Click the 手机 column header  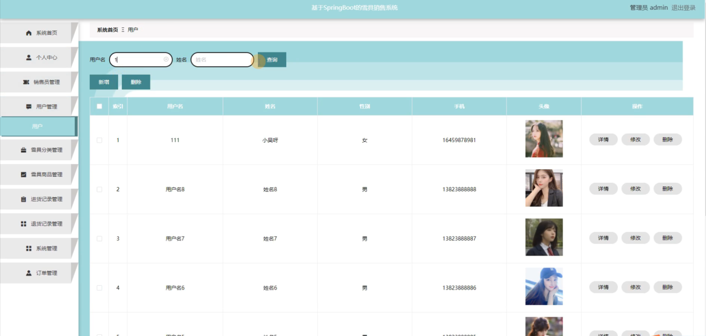[459, 106]
